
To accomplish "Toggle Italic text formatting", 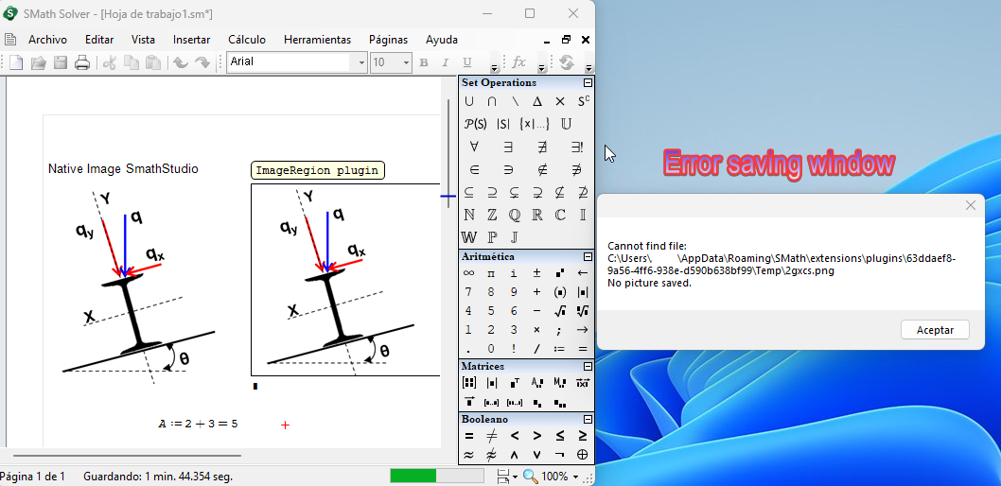I will [445, 62].
